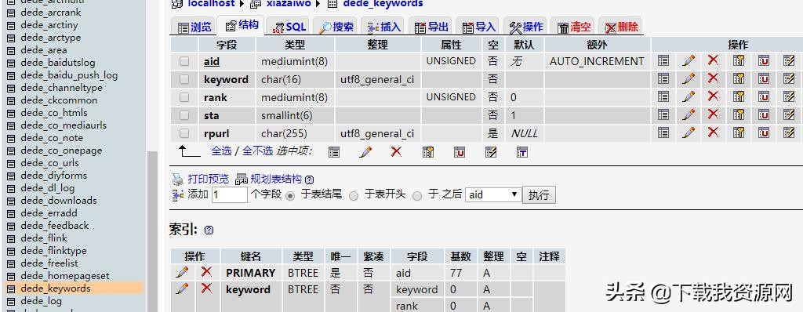Screen dimensions: 803x312
Task: Open help icon next to 规划表结构
Action: (x=309, y=180)
